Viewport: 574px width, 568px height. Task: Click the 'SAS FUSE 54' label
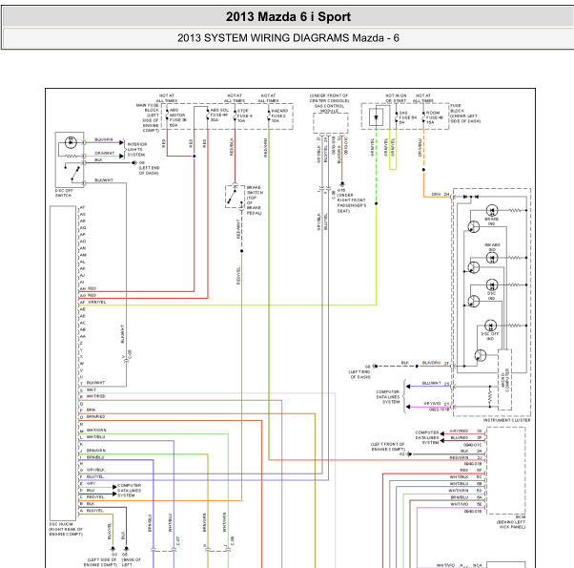[x=408, y=117]
